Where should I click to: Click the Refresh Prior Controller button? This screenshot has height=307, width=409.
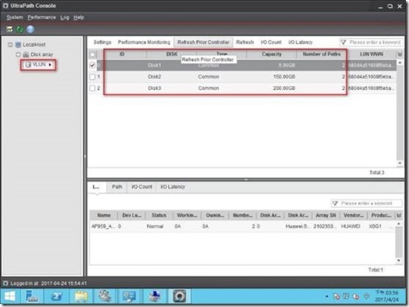click(204, 42)
